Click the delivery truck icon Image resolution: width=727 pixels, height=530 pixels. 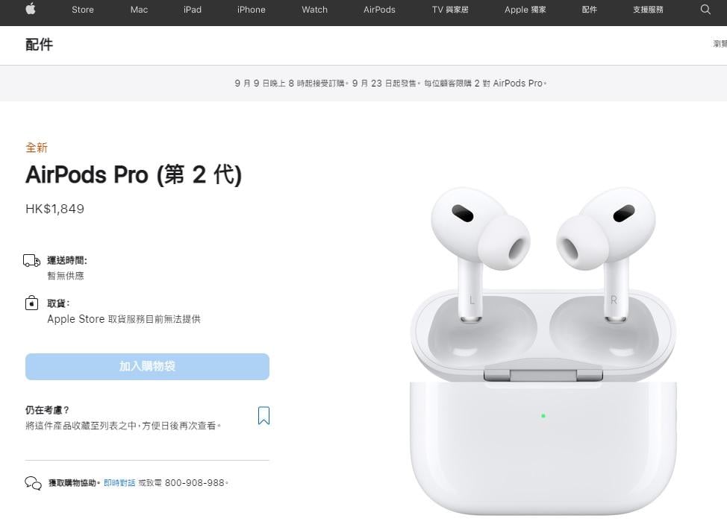(x=31, y=261)
